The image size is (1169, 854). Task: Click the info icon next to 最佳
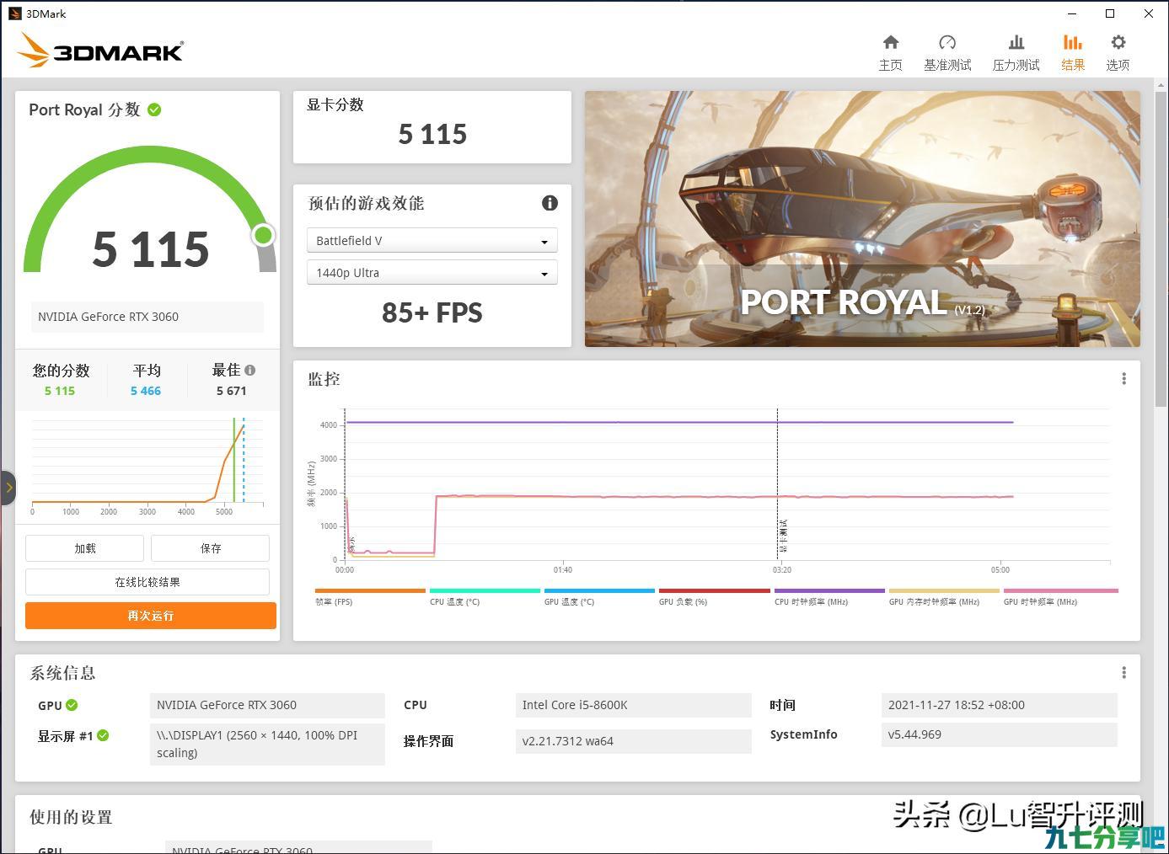coord(249,370)
